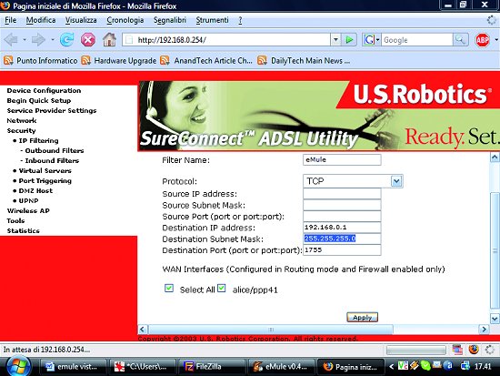
Task: Toggle the alice/ppp41 checkbox
Action: pos(222,289)
